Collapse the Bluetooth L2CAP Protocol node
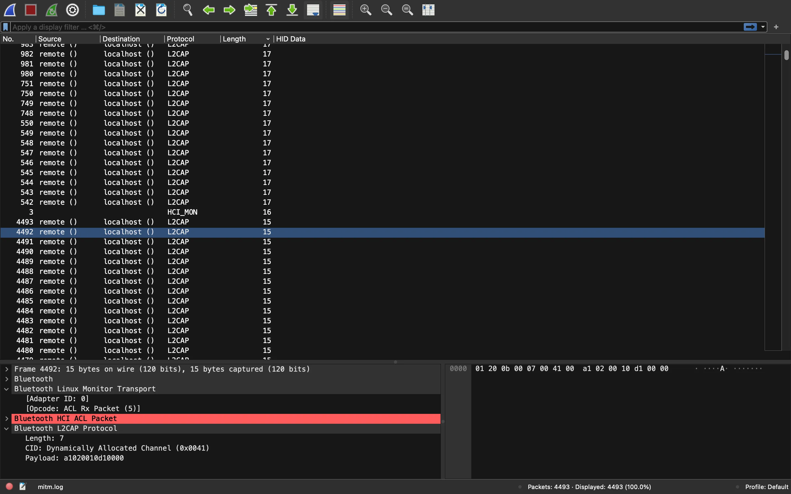 tap(7, 428)
